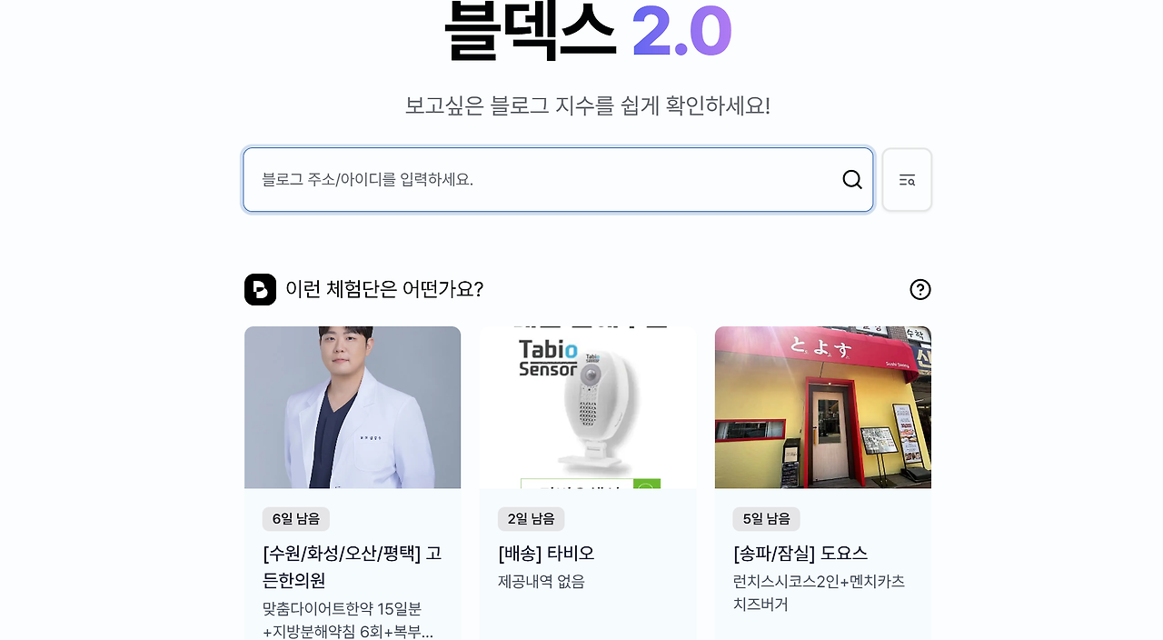Click the '6일 남음' badge

click(x=296, y=519)
